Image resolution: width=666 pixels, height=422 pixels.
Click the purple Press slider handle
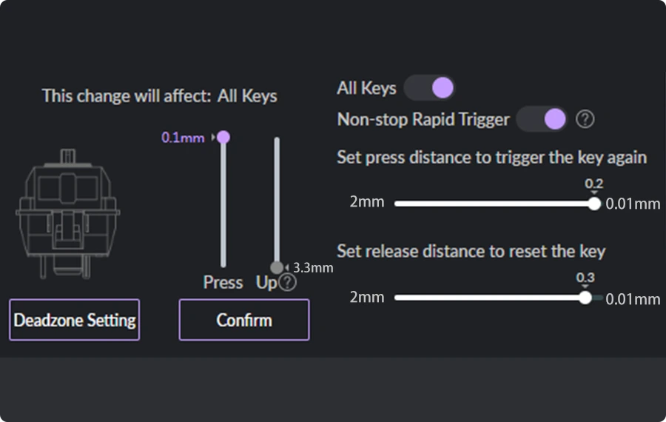coord(223,137)
